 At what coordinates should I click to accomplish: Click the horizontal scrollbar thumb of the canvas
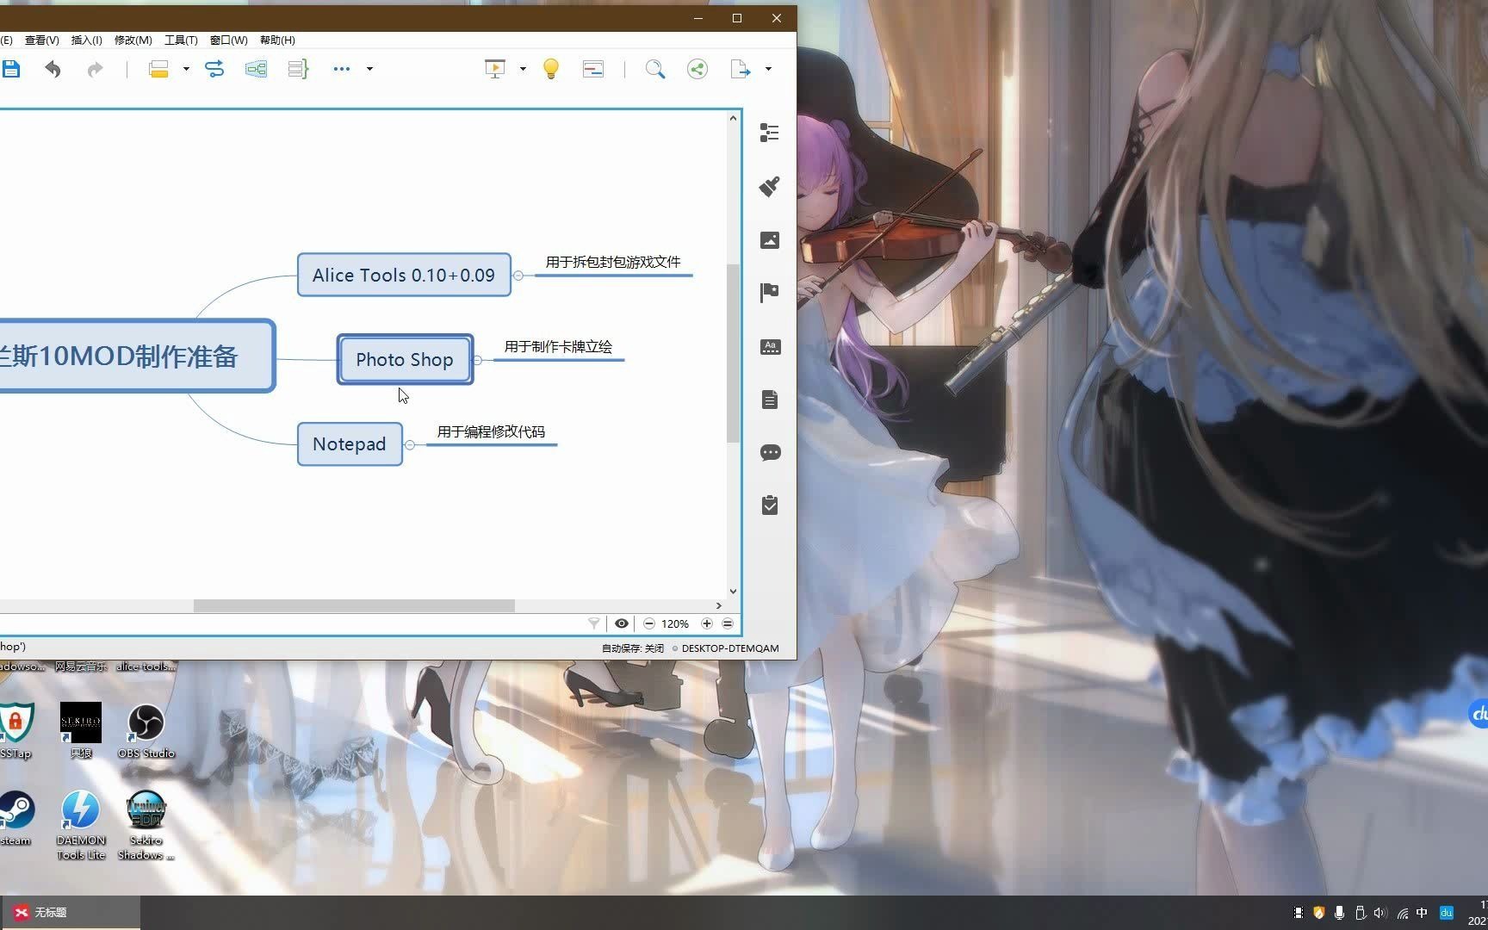click(x=354, y=606)
